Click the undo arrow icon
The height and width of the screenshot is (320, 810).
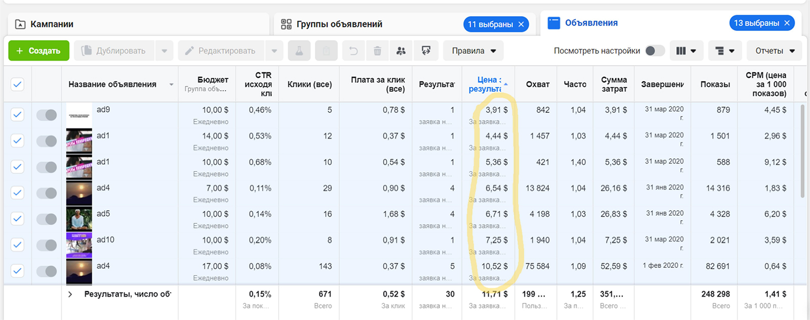point(353,51)
